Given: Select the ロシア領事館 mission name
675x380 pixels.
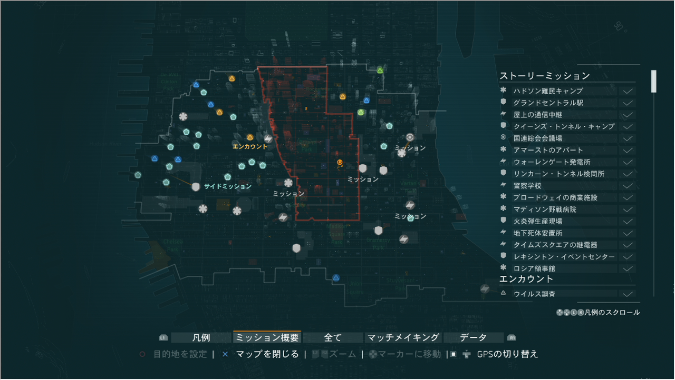Looking at the screenshot, I should click(534, 268).
